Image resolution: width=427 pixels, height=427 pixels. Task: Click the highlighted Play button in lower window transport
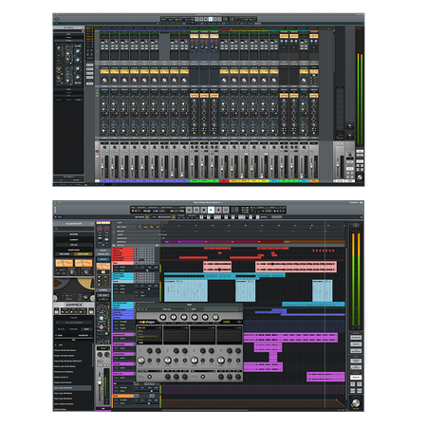click(x=211, y=210)
